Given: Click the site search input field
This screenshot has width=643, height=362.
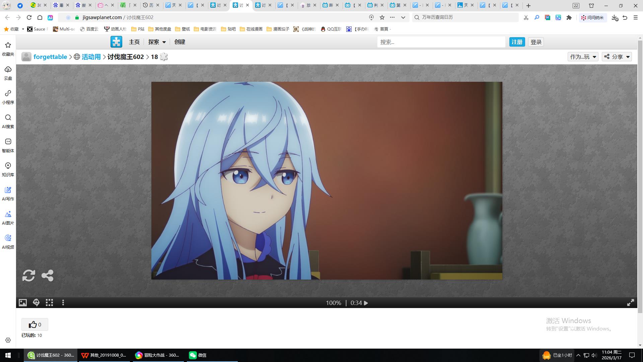Looking at the screenshot, I should tap(441, 42).
